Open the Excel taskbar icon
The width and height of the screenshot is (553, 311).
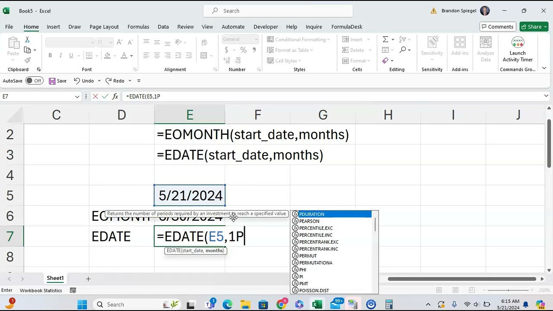318,305
